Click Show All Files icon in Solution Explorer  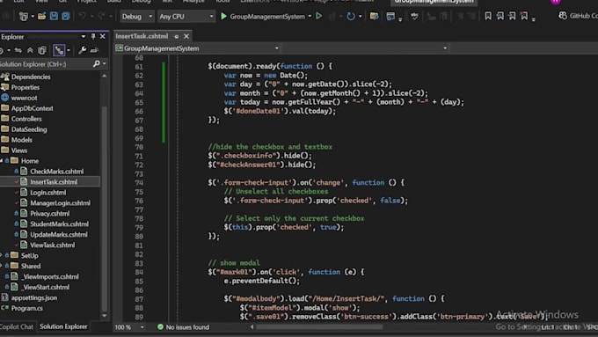tap(42, 50)
